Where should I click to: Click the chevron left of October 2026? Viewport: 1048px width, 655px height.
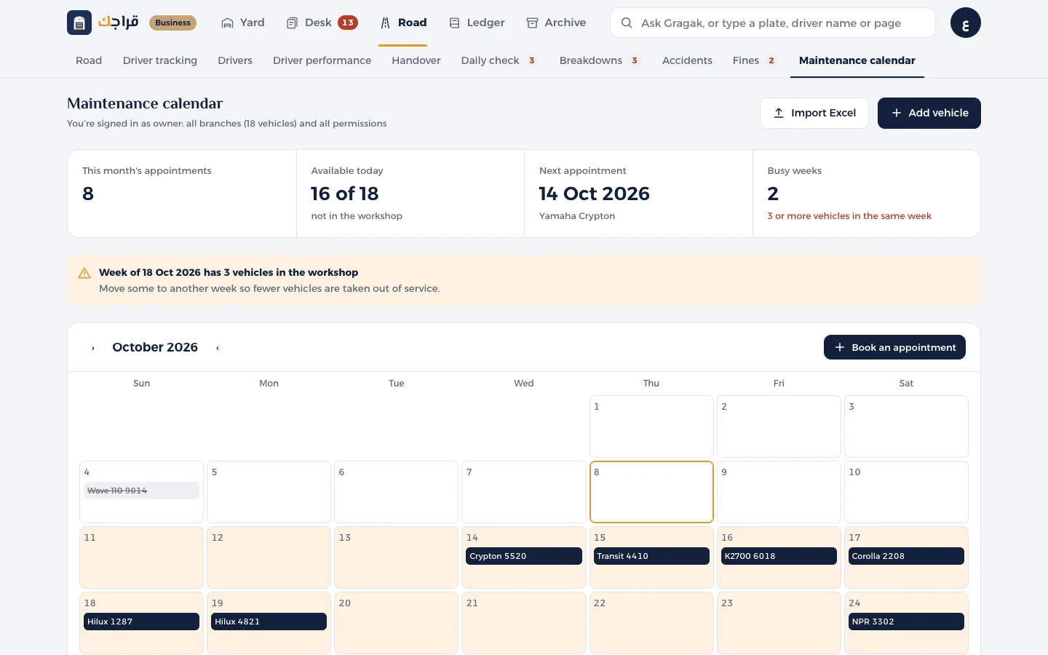click(x=93, y=348)
